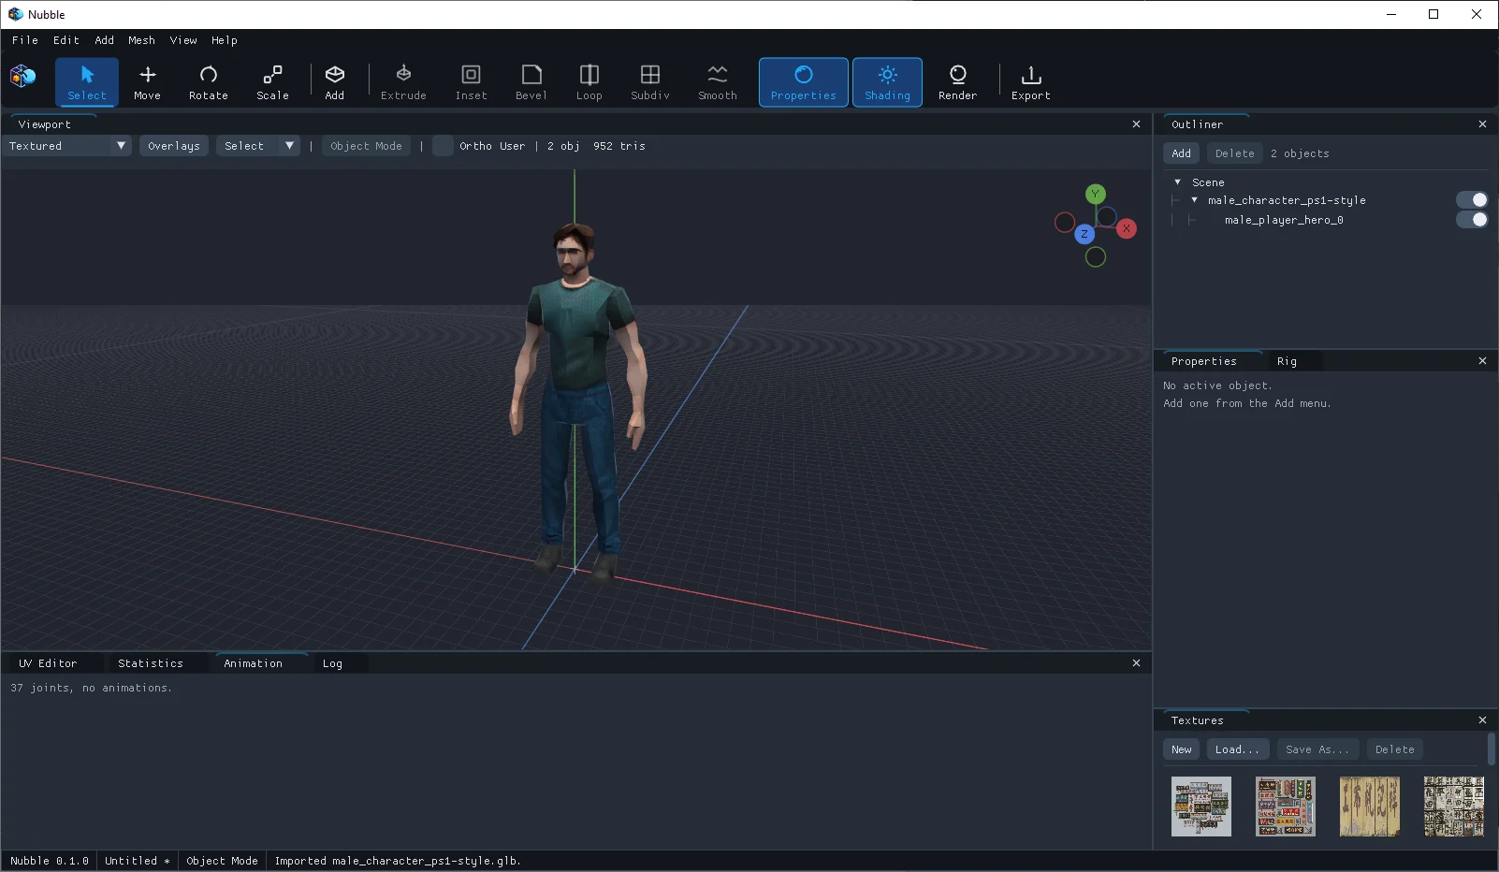Toggle visibility of male_player_hero_0

[x=1472, y=220]
